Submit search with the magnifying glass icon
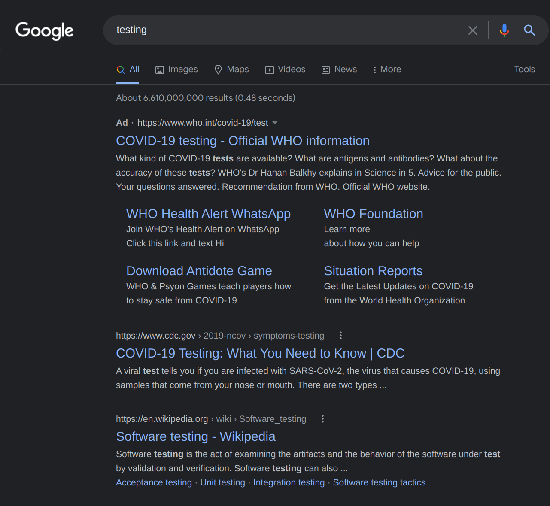550x506 pixels. click(529, 30)
